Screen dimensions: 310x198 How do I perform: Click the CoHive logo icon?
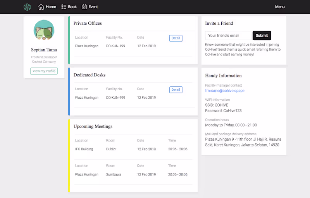click(x=27, y=7)
